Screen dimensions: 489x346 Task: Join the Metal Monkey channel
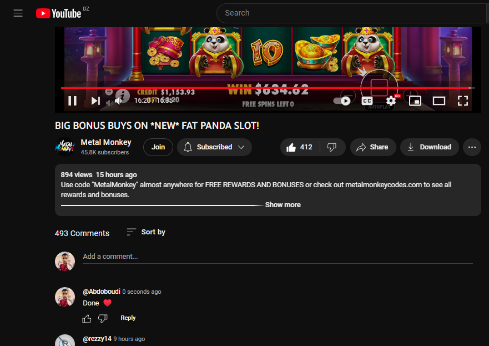point(158,147)
